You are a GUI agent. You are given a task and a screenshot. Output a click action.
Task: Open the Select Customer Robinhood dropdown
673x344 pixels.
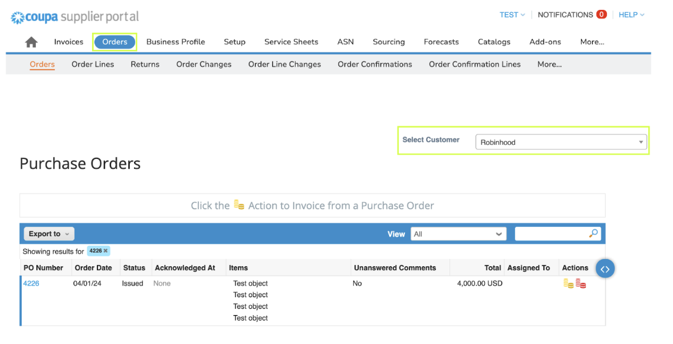[561, 142]
